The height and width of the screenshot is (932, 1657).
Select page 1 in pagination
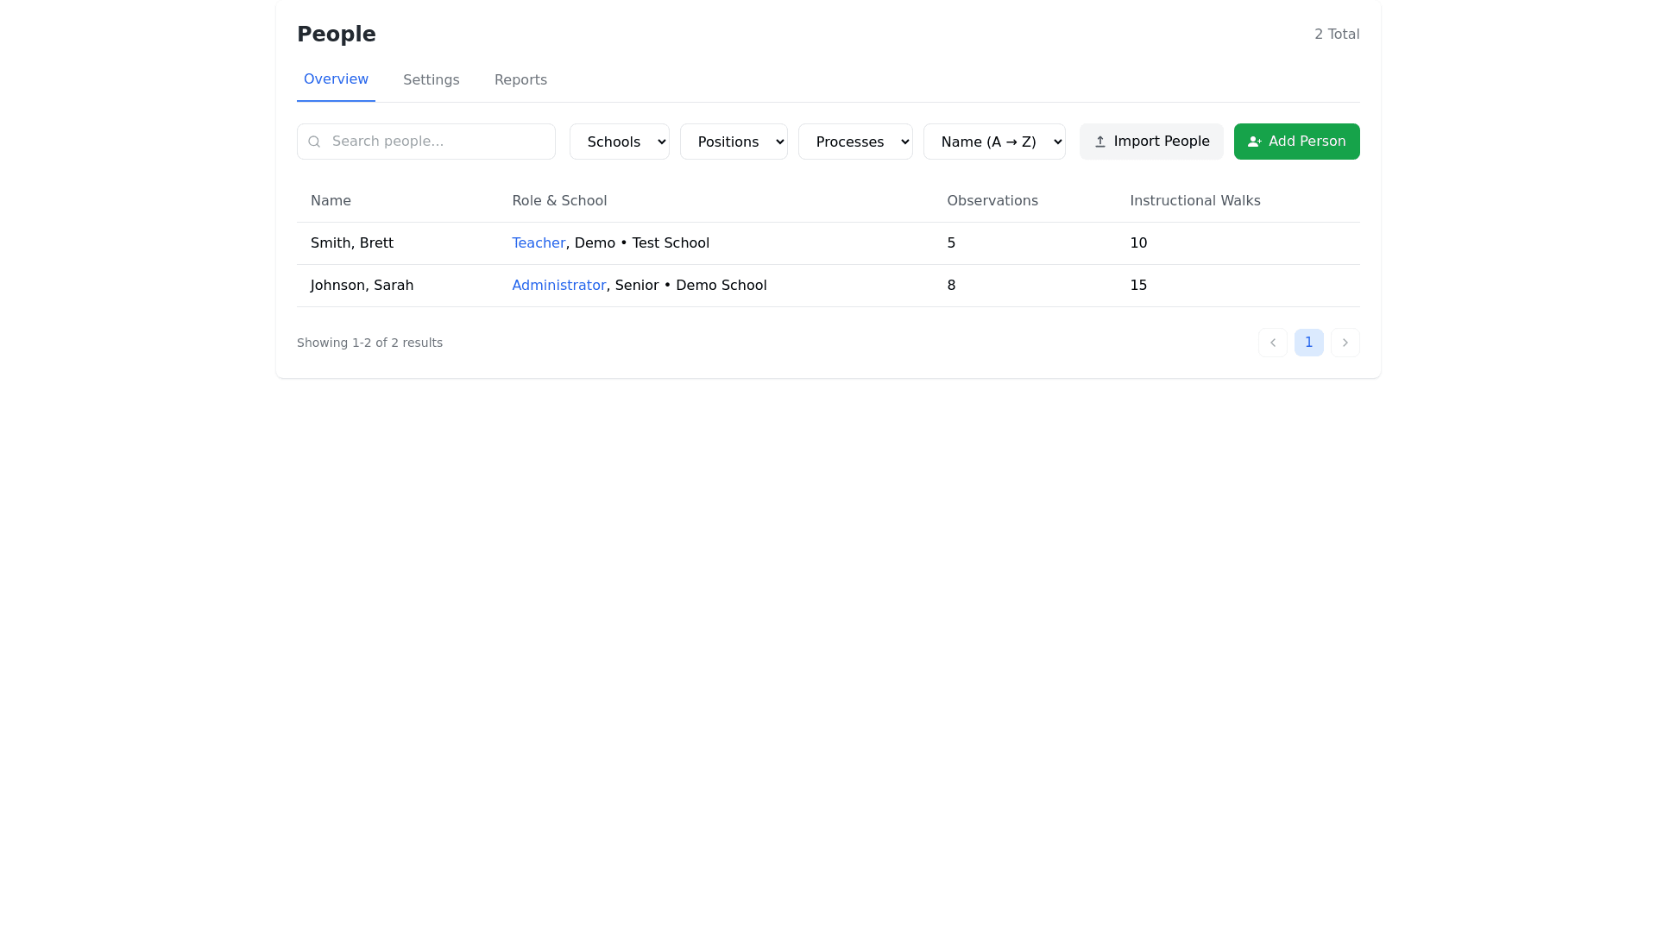pos(1308,343)
